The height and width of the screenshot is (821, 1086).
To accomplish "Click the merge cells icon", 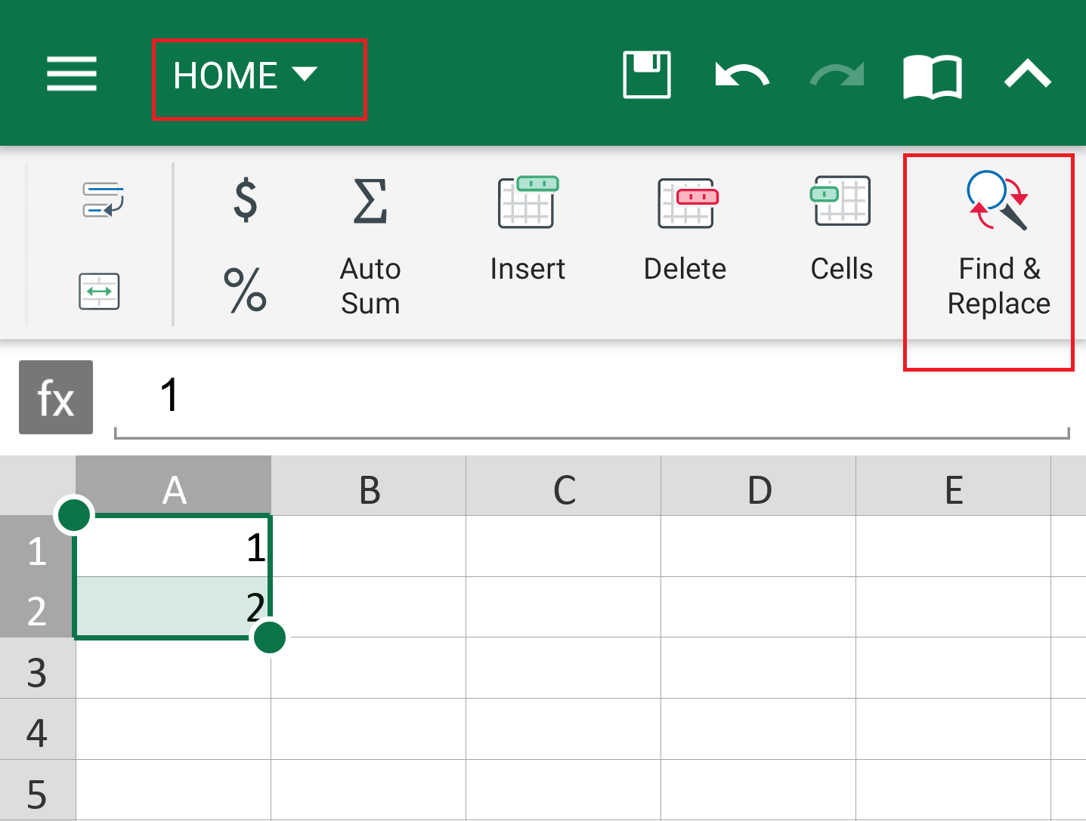I will 99,292.
